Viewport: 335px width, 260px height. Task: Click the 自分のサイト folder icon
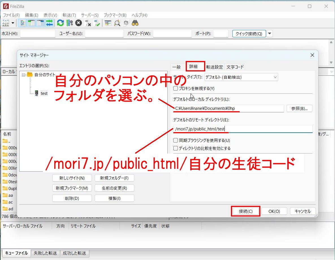pyautogui.click(x=30, y=75)
